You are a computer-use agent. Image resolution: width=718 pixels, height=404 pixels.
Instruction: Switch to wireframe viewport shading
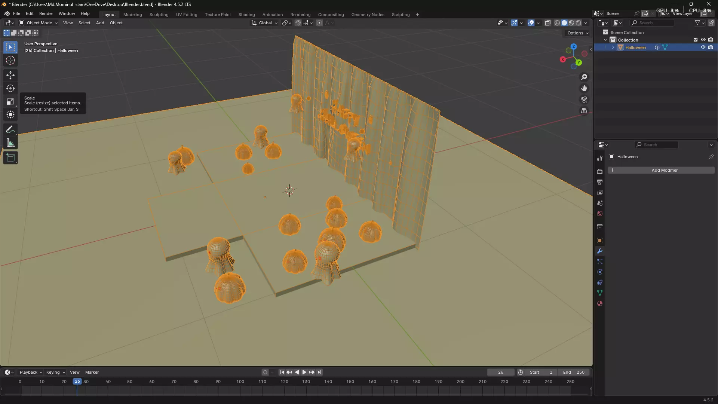tap(557, 23)
